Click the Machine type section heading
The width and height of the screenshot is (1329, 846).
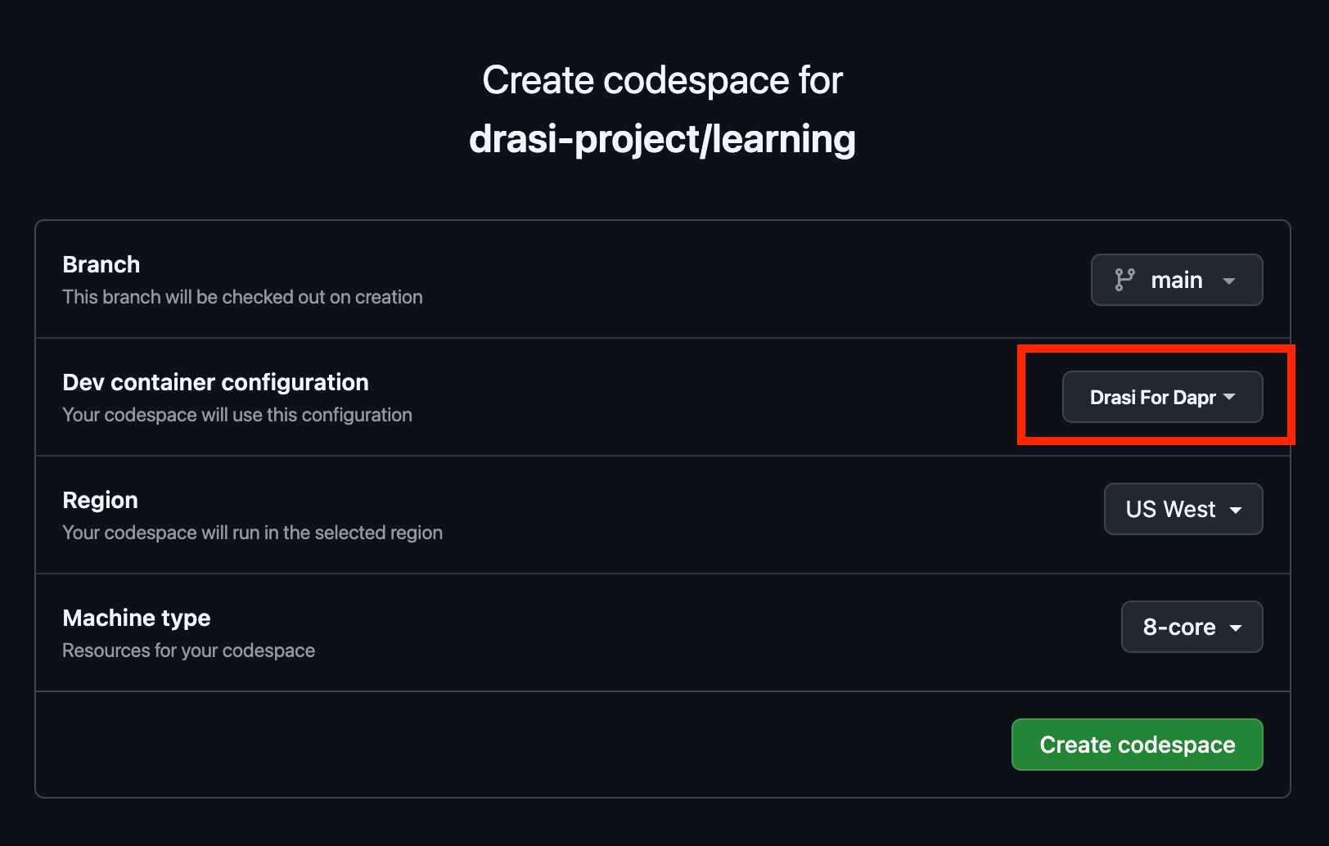coord(136,618)
